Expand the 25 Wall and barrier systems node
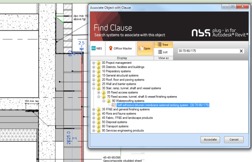The width and height of the screenshot is (252, 162). coord(94,84)
